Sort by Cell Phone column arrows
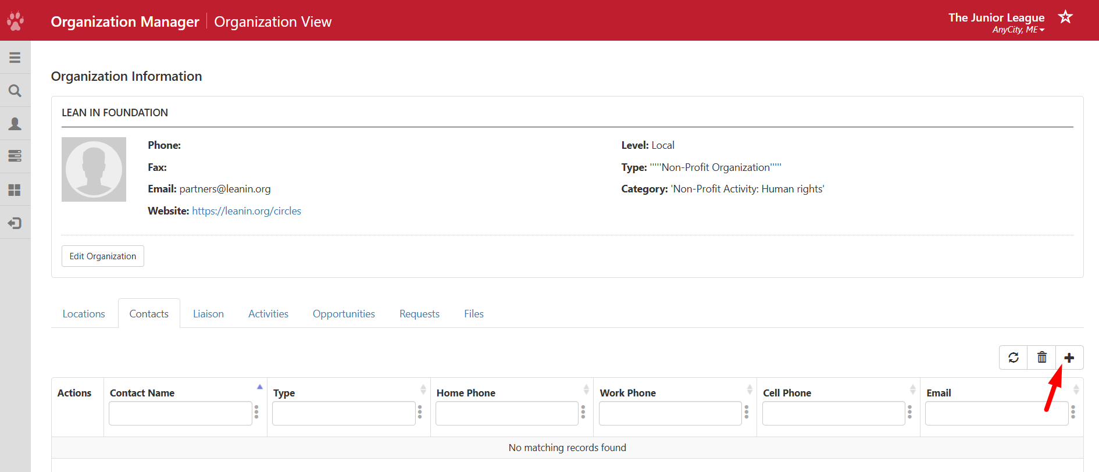 tap(913, 389)
